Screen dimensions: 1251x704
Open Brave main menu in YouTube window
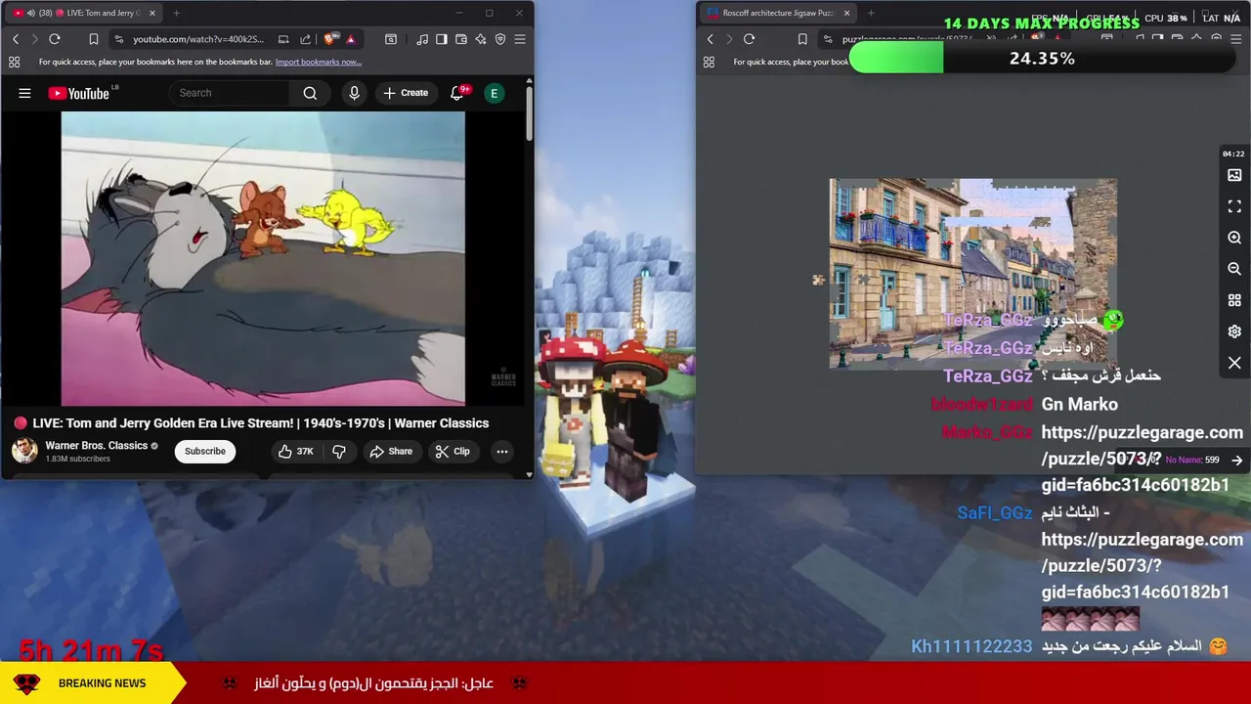click(x=520, y=39)
